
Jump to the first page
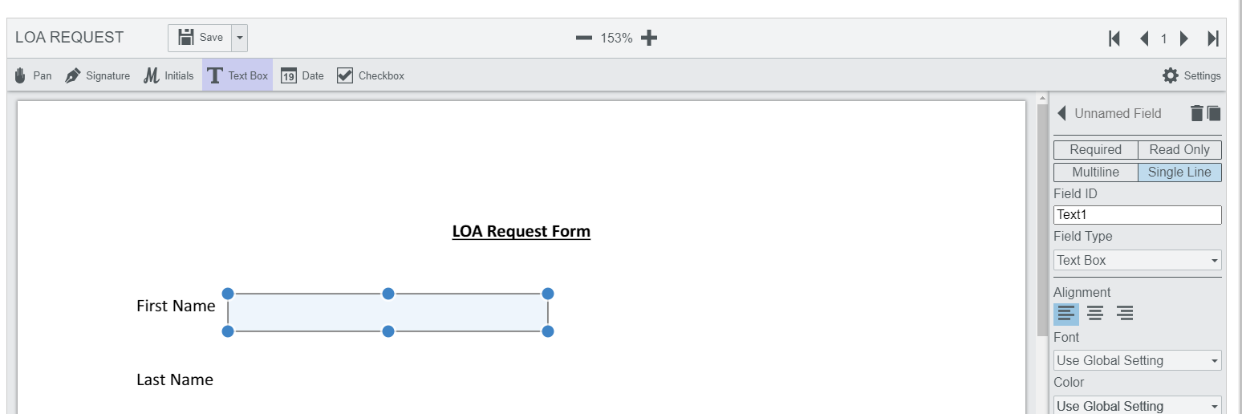1114,39
